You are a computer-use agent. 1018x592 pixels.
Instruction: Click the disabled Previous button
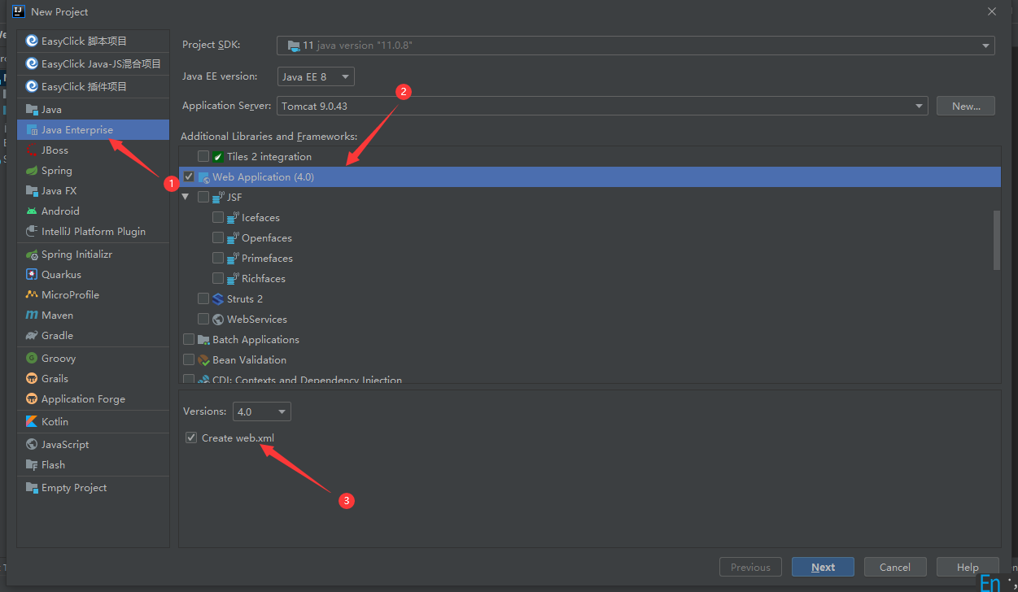(750, 568)
